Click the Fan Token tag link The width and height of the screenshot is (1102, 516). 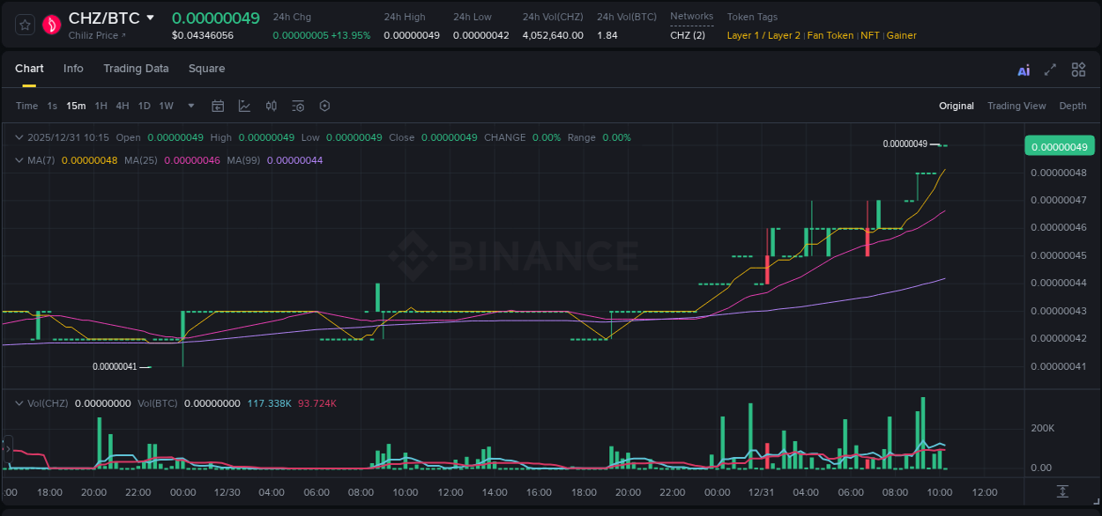830,35
